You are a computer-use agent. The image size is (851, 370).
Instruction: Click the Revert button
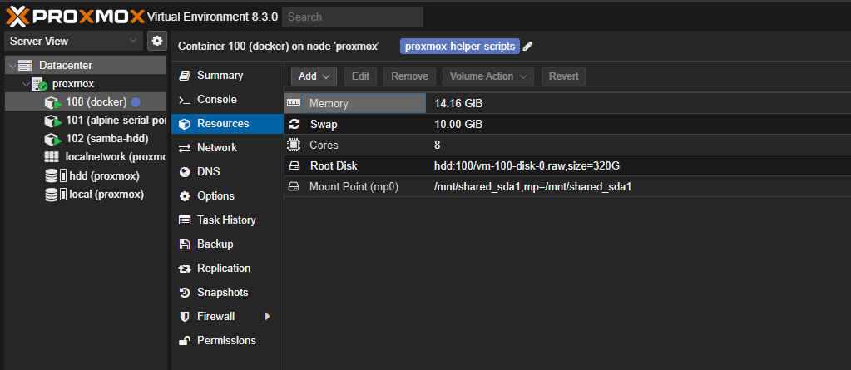point(563,76)
